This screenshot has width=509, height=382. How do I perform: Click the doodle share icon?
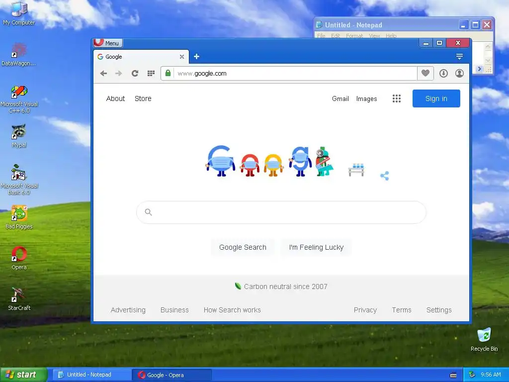pyautogui.click(x=385, y=176)
